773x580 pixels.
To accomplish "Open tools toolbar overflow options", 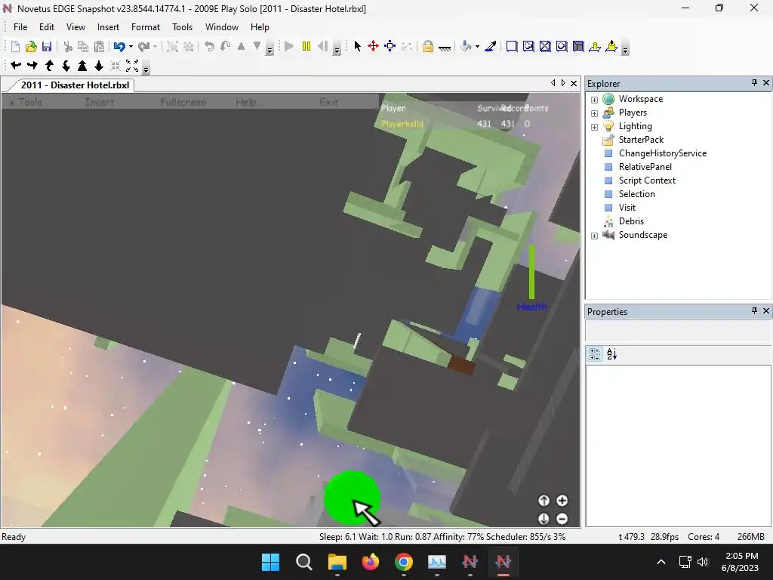I will click(x=625, y=48).
